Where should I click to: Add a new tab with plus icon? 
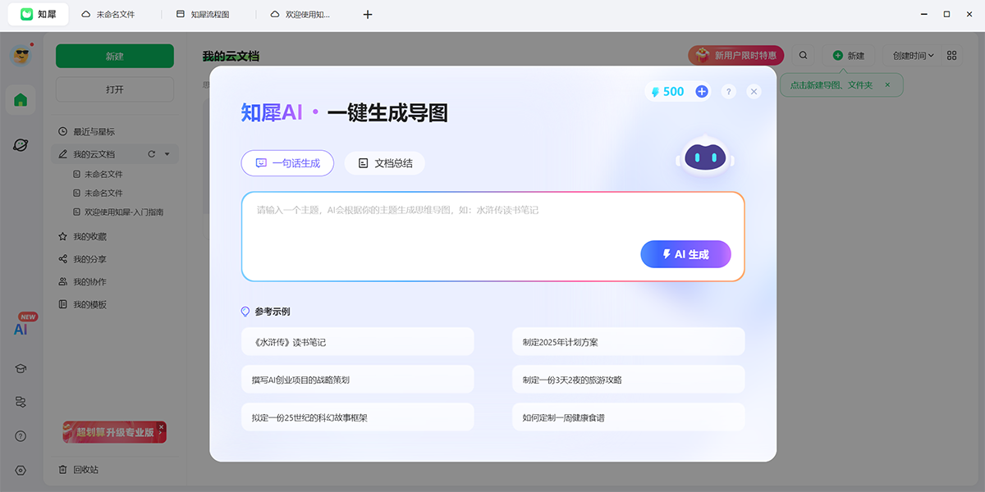coord(368,14)
